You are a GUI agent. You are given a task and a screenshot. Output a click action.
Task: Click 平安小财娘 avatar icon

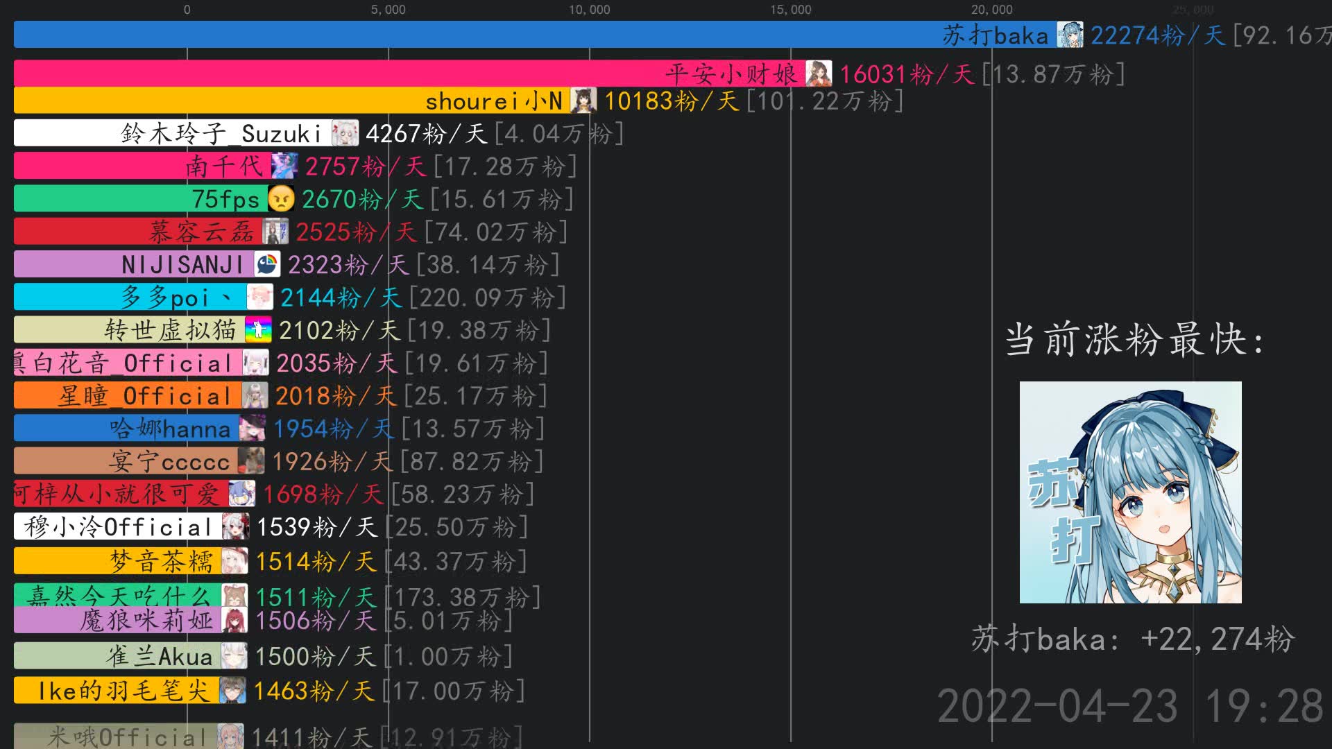click(819, 74)
